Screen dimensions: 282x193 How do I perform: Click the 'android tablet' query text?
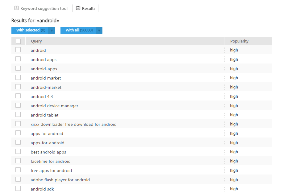(45, 115)
